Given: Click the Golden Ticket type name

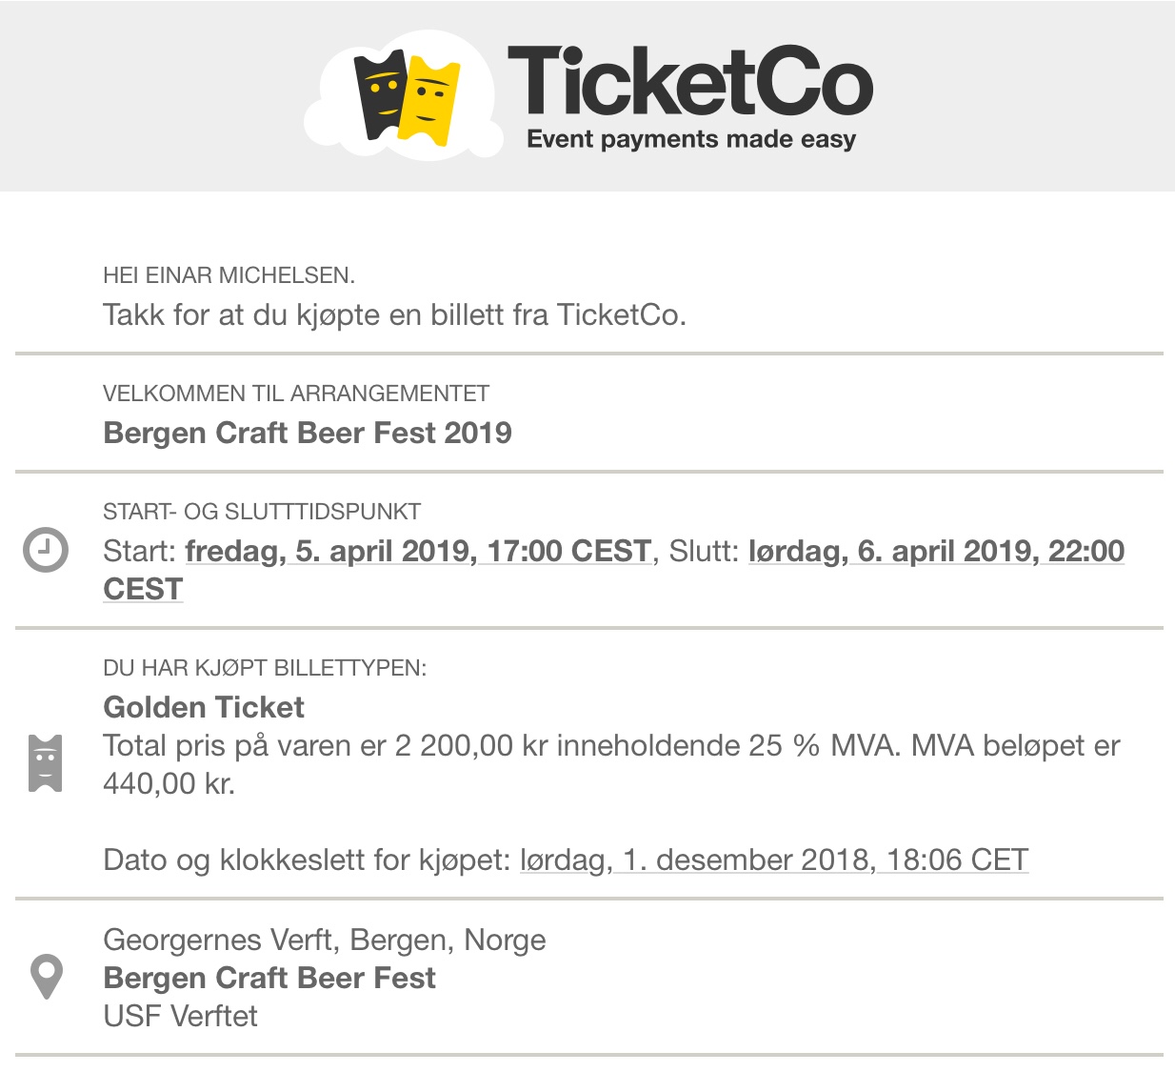Looking at the screenshot, I should click(x=204, y=707).
